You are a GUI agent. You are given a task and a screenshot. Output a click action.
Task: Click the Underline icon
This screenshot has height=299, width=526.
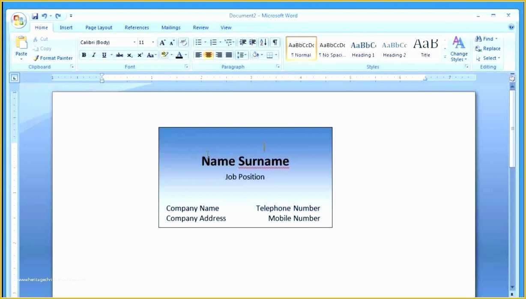(x=104, y=55)
